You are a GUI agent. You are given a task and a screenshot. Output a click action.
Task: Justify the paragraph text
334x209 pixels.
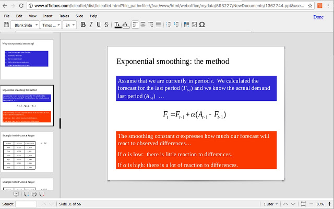158,25
